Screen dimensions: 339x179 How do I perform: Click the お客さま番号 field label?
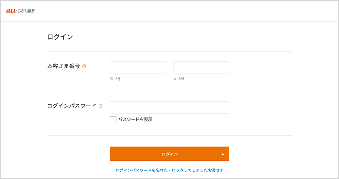[64, 66]
